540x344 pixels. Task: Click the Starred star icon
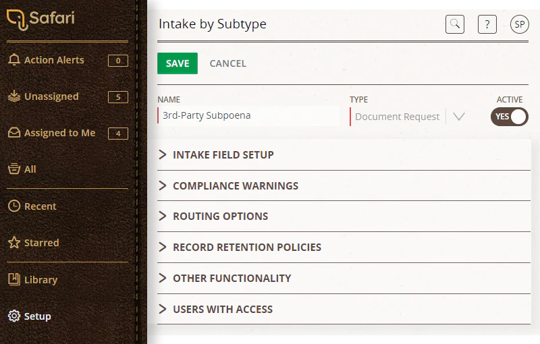click(14, 243)
